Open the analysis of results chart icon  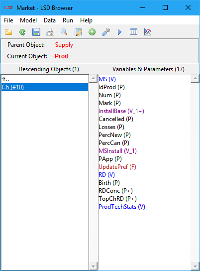pyautogui.click(x=148, y=32)
